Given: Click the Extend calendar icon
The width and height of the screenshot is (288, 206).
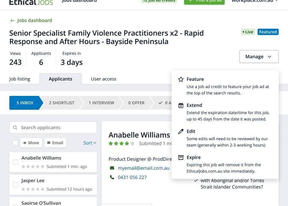Looking at the screenshot, I should 181,106.
